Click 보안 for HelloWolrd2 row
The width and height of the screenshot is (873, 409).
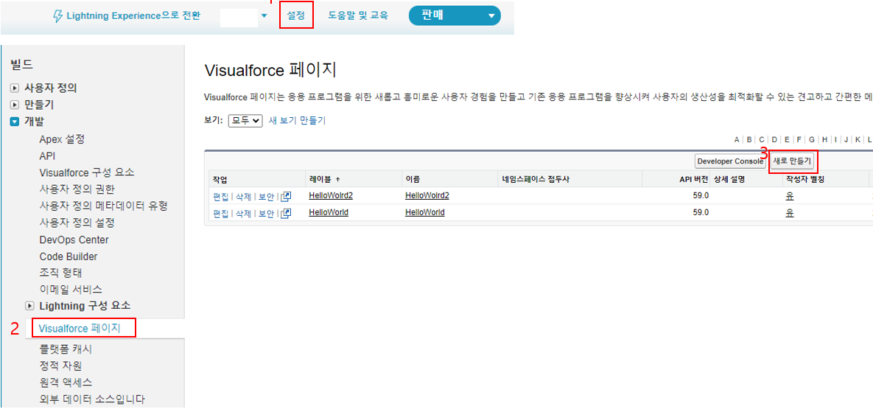pos(267,196)
